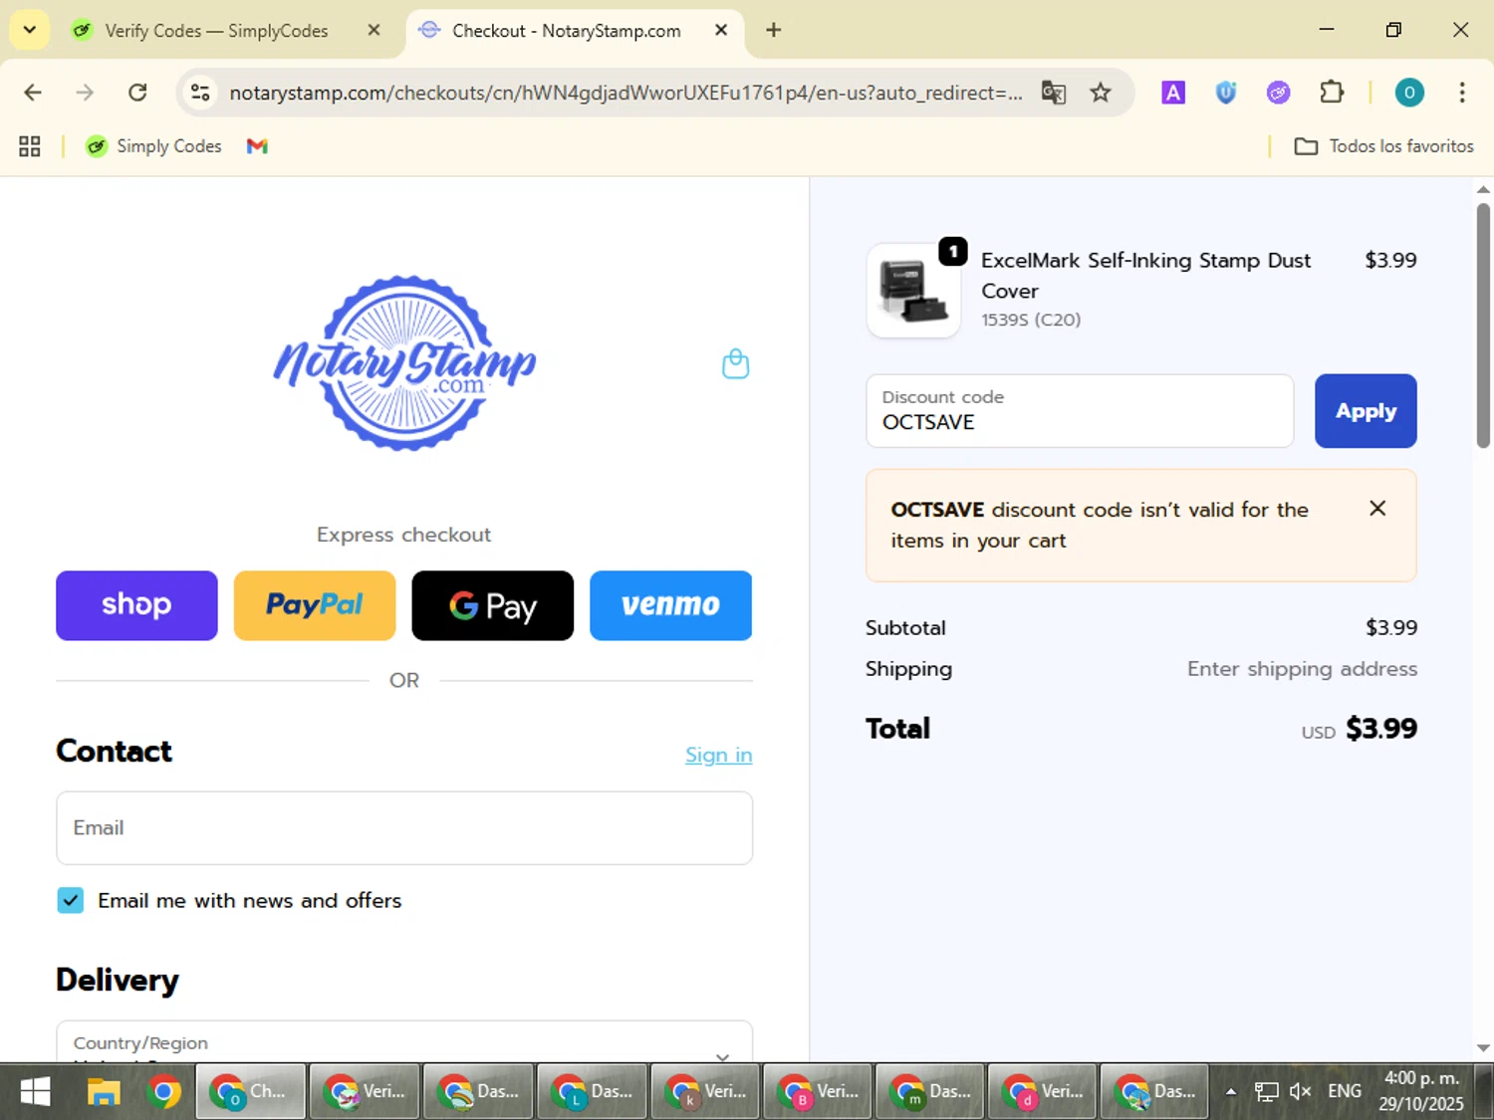This screenshot has width=1494, height=1120.
Task: Open the translate page icon
Action: pyautogui.click(x=1053, y=93)
